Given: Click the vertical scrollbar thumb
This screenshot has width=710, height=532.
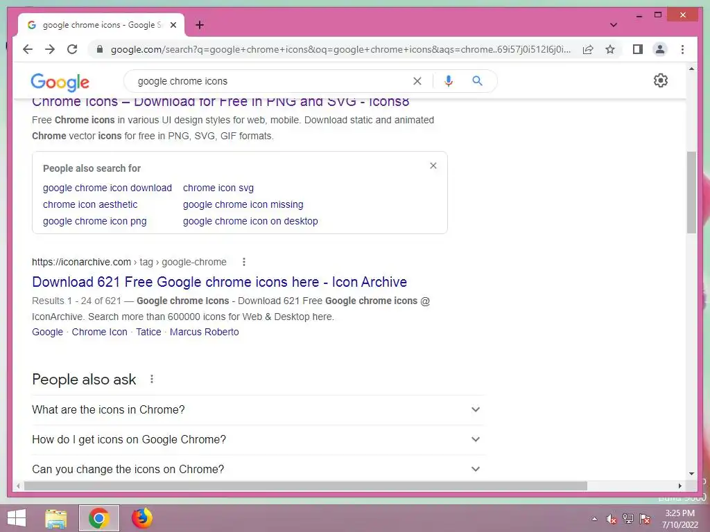Looking at the screenshot, I should [x=691, y=193].
